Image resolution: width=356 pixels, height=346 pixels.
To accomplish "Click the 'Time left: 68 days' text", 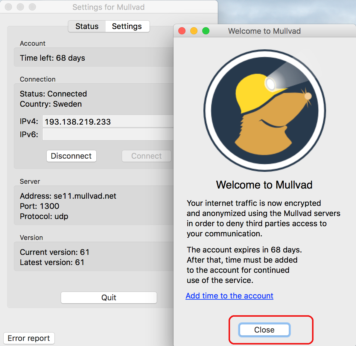I will point(52,58).
